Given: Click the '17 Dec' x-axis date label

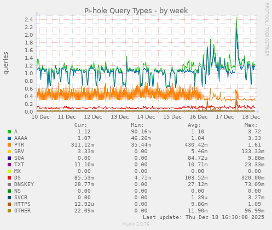Looking at the screenshot, I should pyautogui.click(x=225, y=117).
